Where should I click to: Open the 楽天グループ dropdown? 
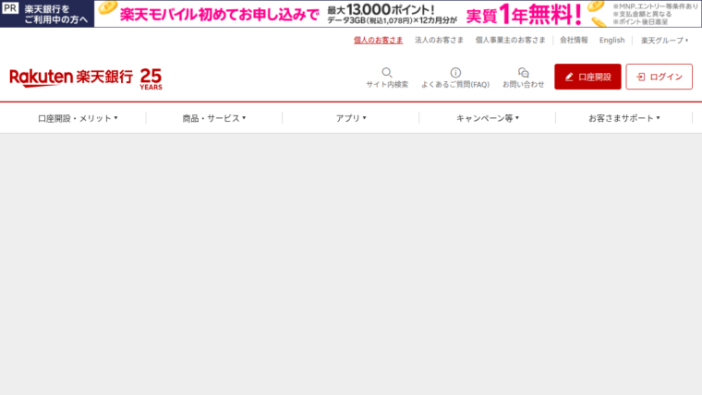coord(664,41)
